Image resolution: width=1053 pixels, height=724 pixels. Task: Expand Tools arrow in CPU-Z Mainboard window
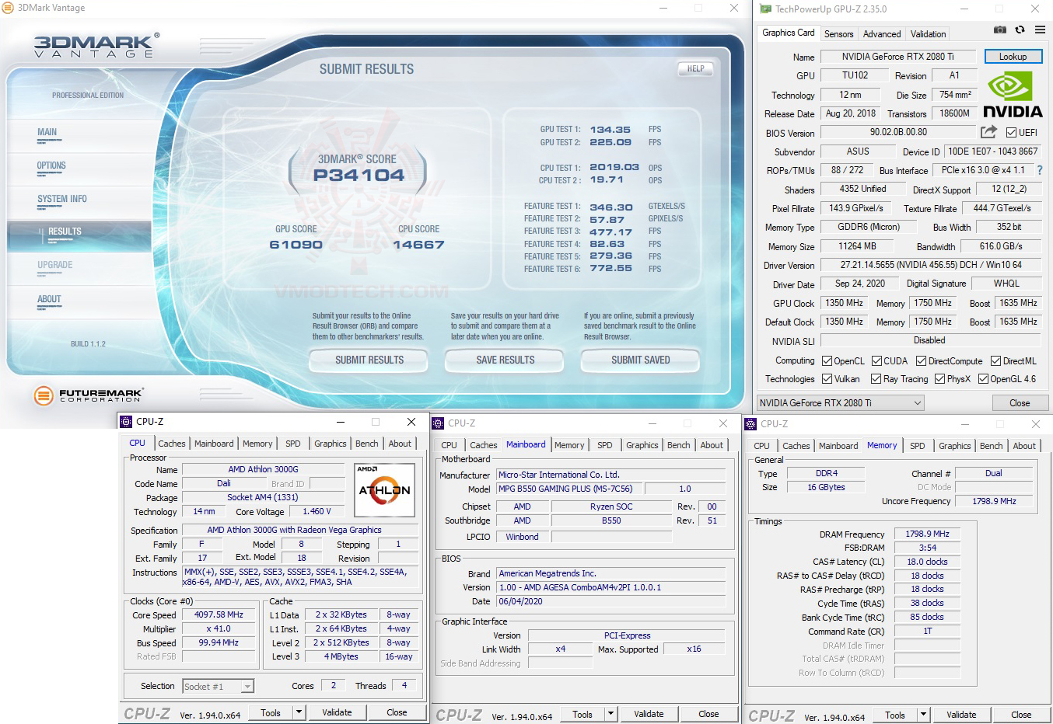pyautogui.click(x=610, y=714)
